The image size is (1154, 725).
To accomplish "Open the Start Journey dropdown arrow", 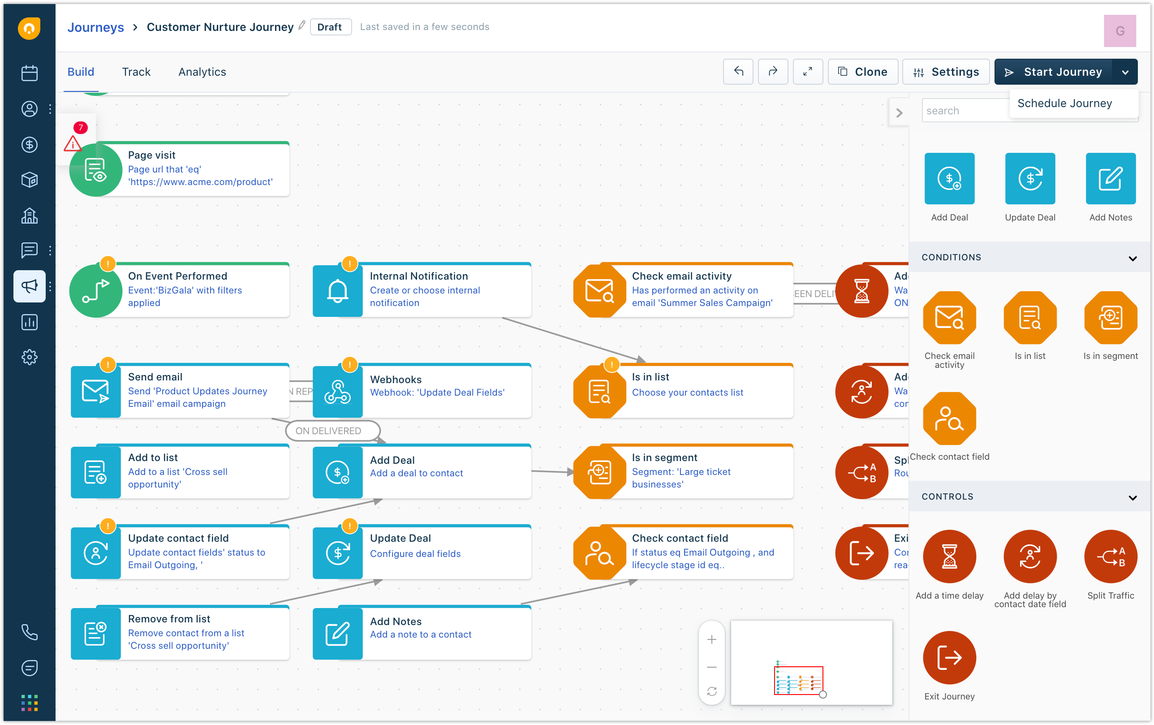I will 1125,71.
